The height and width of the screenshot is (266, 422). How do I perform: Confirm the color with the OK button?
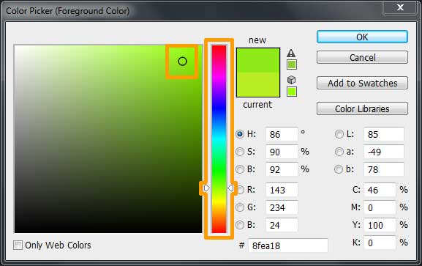pos(362,37)
